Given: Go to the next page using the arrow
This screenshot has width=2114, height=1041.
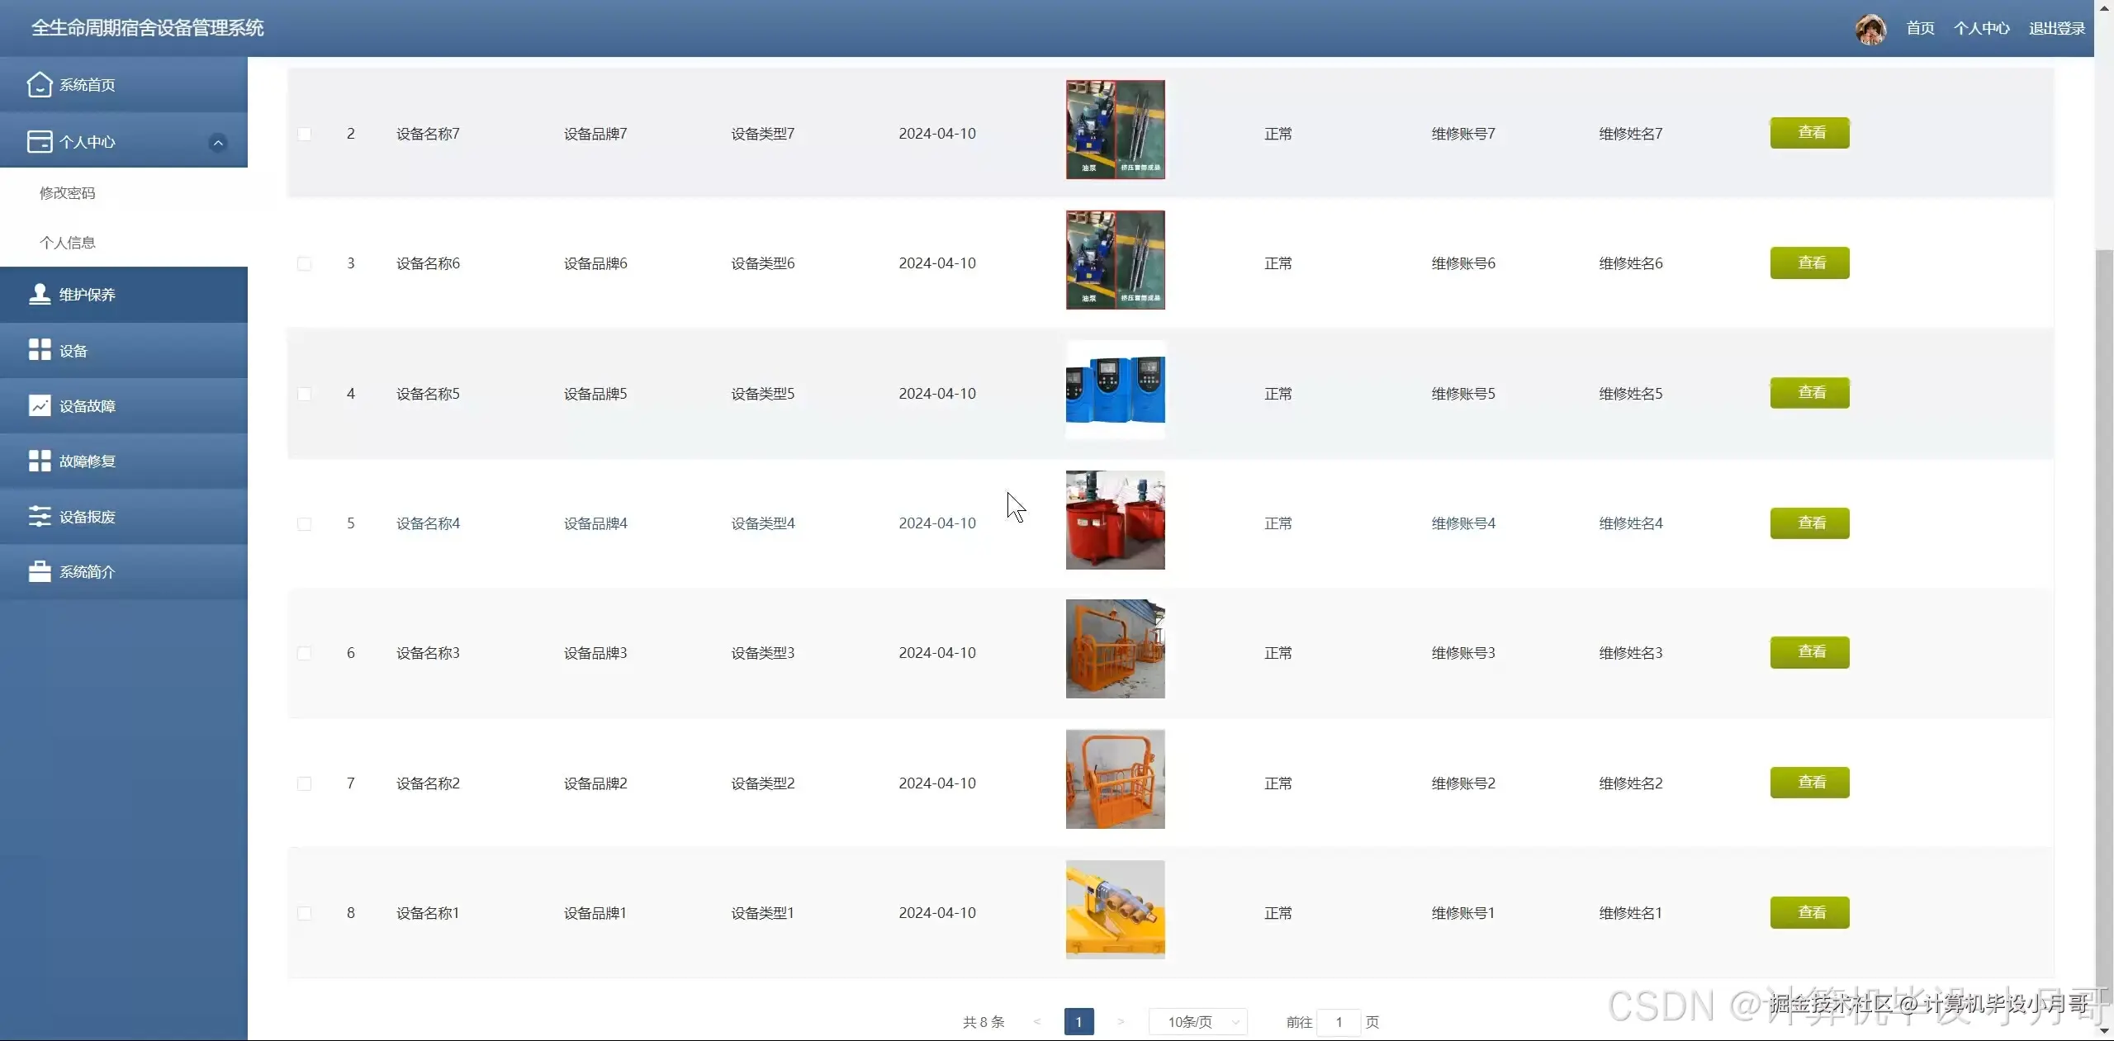Looking at the screenshot, I should pos(1121,1022).
